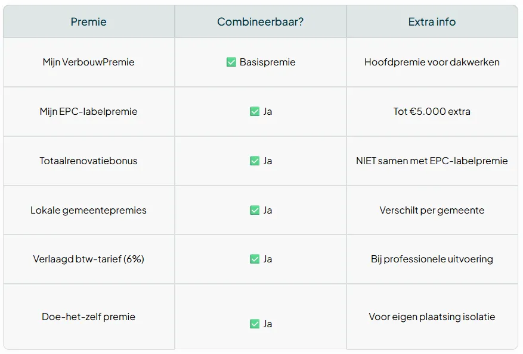Select the 'Verlaagd btw-tarief (6%)' cell
Viewport: 523px width, 354px height.
pos(88,259)
